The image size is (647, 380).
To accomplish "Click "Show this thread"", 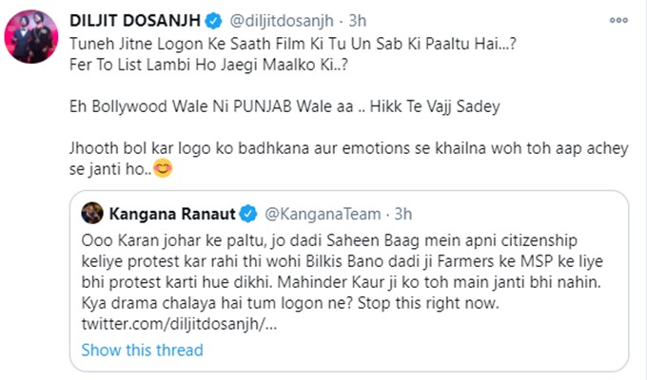I will pos(142,350).
